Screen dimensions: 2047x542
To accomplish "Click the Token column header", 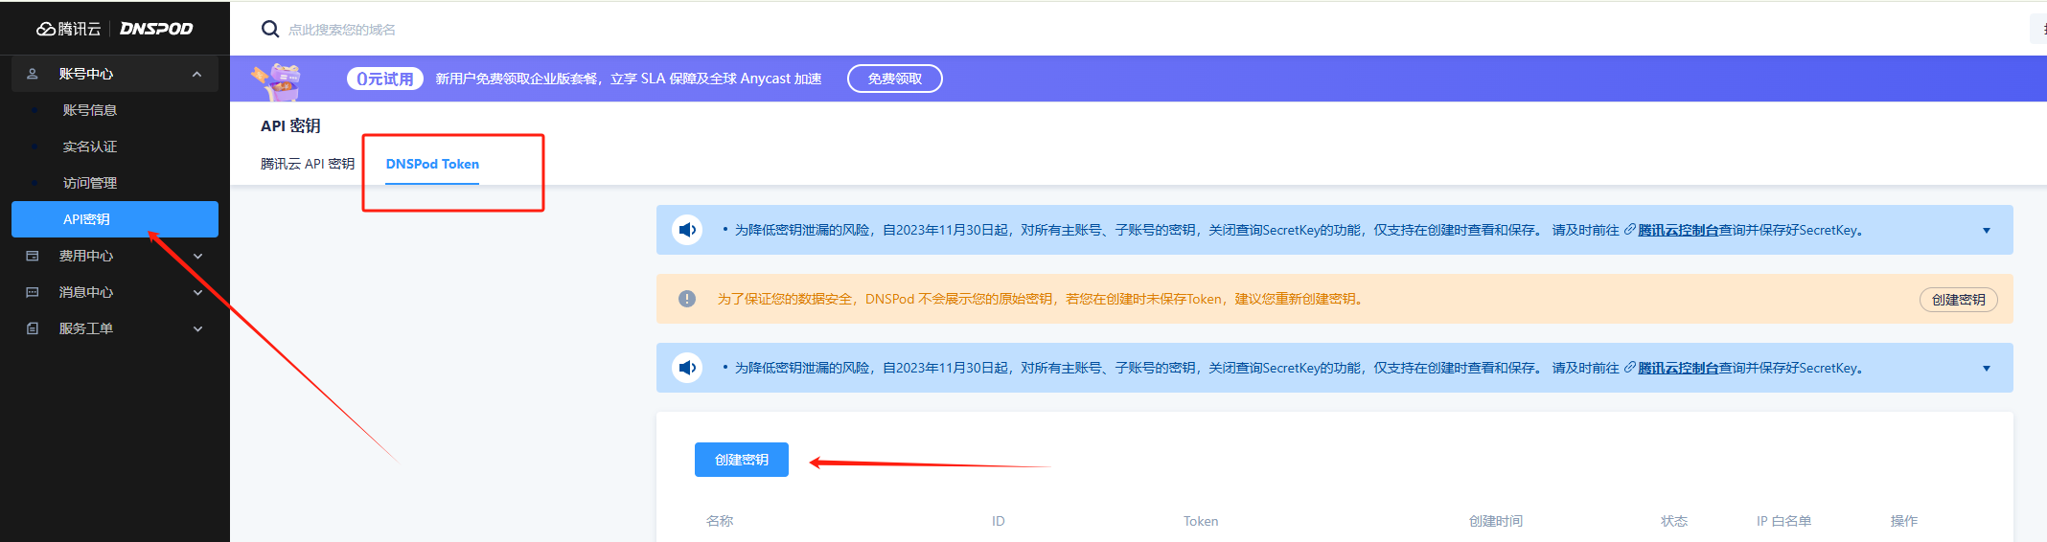I will (x=1201, y=521).
